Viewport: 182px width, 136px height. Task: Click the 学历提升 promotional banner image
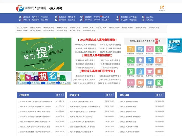tap(43, 54)
